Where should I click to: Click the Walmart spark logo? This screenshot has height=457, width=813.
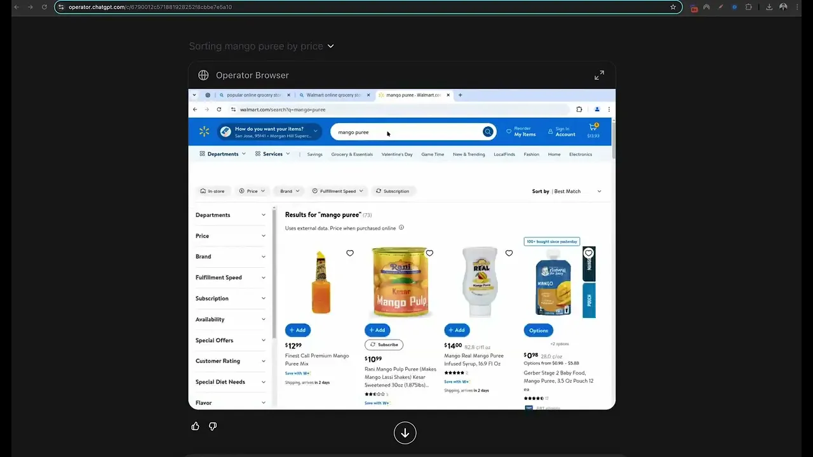(x=204, y=131)
